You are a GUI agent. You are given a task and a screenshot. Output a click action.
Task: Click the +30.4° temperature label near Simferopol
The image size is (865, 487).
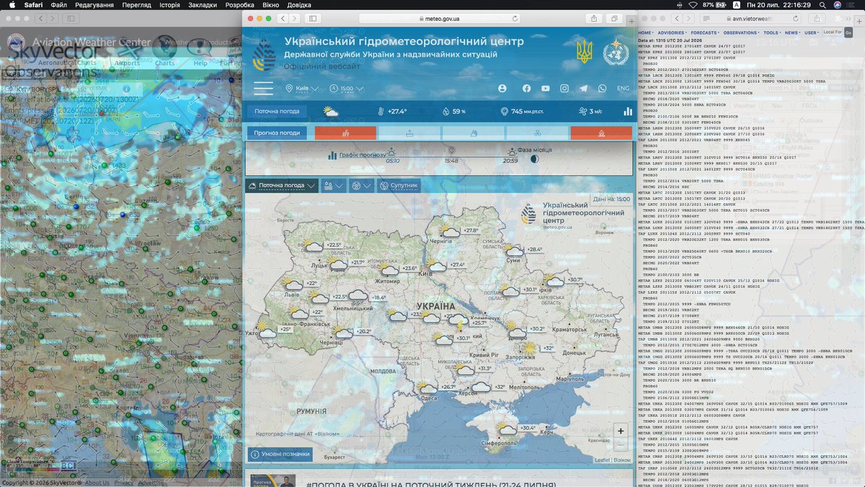point(528,427)
